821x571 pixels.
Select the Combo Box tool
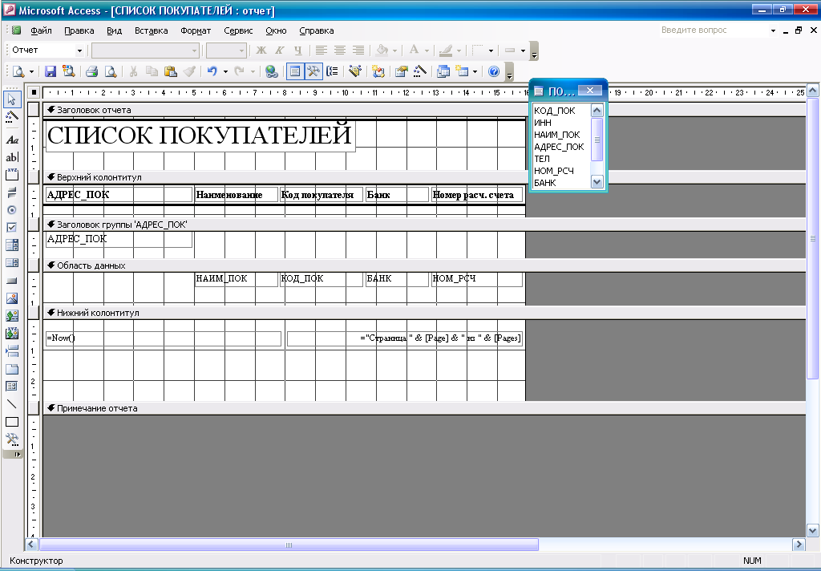(11, 245)
